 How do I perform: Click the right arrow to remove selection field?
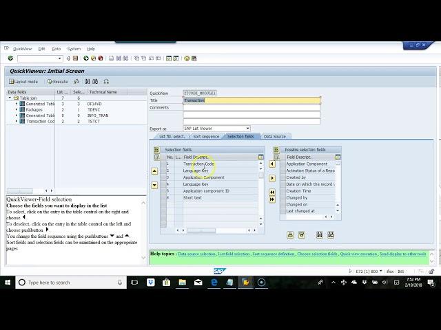(x=272, y=178)
